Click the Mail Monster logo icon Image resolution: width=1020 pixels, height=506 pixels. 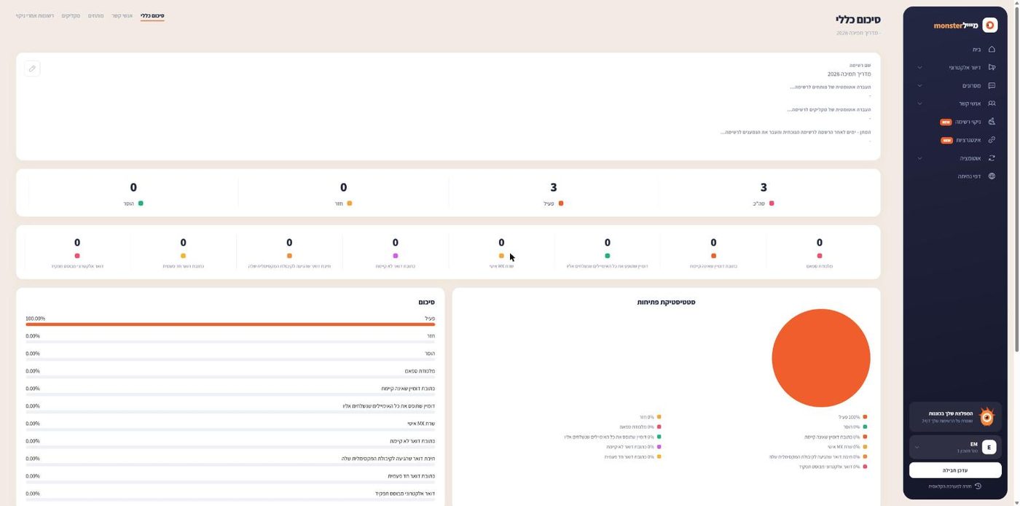click(x=989, y=26)
